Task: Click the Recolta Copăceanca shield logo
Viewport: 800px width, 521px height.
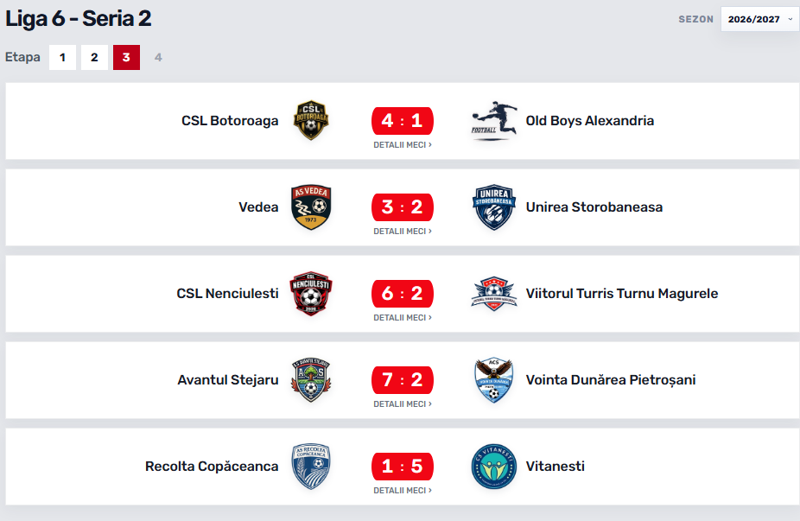Action: [x=311, y=467]
